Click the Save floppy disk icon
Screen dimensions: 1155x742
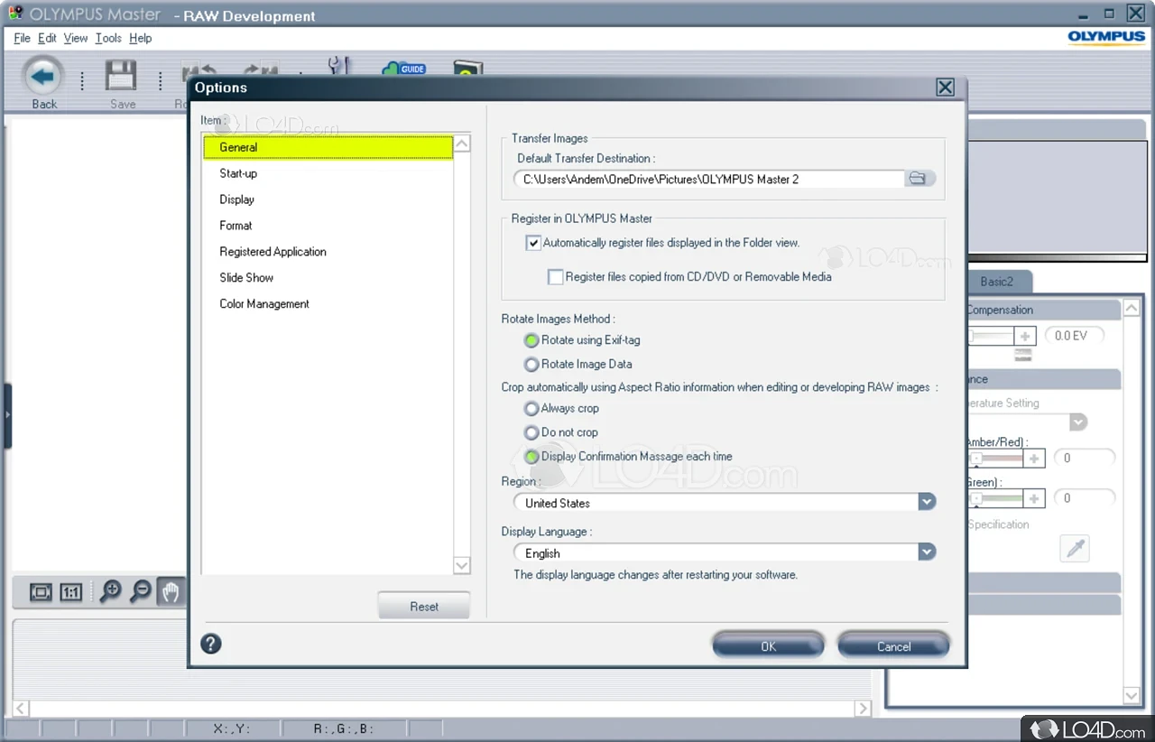122,77
